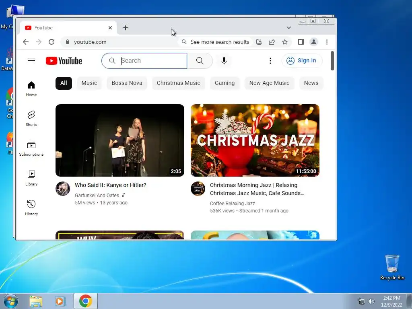Click the Garfunkel And Oates channel avatar
Viewport: 412px width, 309px height.
[63, 189]
